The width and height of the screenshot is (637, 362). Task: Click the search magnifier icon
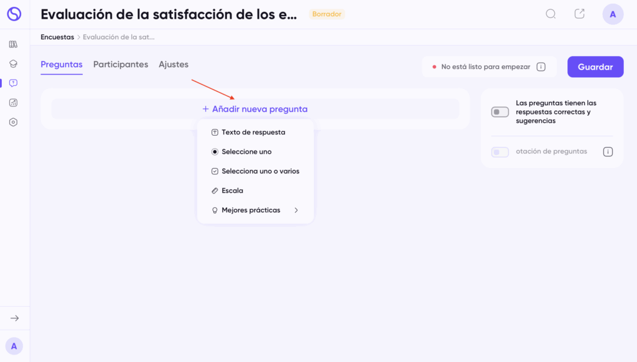coord(551,14)
